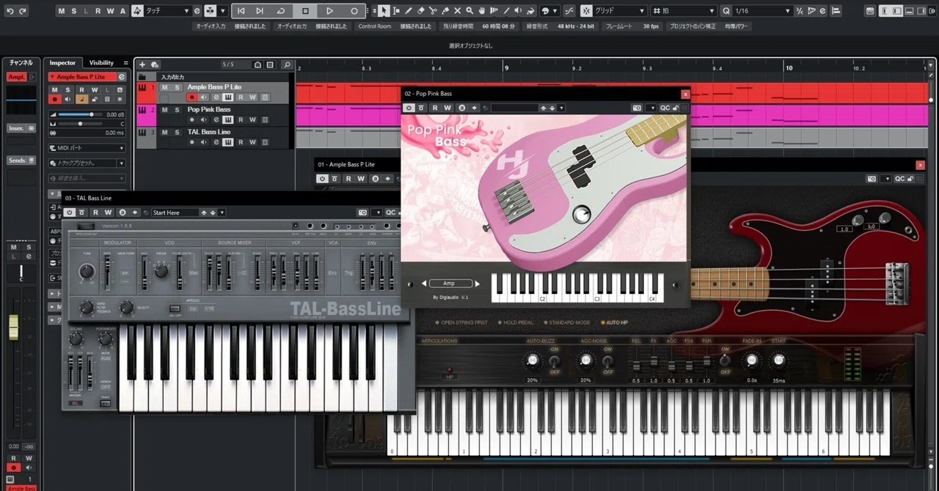939x491 pixels.
Task: Click HOLD PEDAL option in Ample Bass
Action: click(516, 322)
